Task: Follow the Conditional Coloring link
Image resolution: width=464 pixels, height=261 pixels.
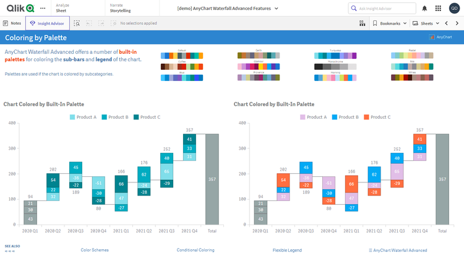Action: [x=195, y=250]
